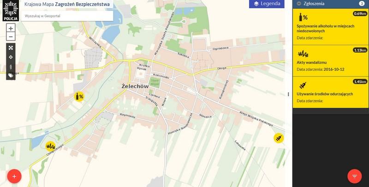Click the locate-me crosshair icon
Screen dimensions: 369x187
(11, 57)
